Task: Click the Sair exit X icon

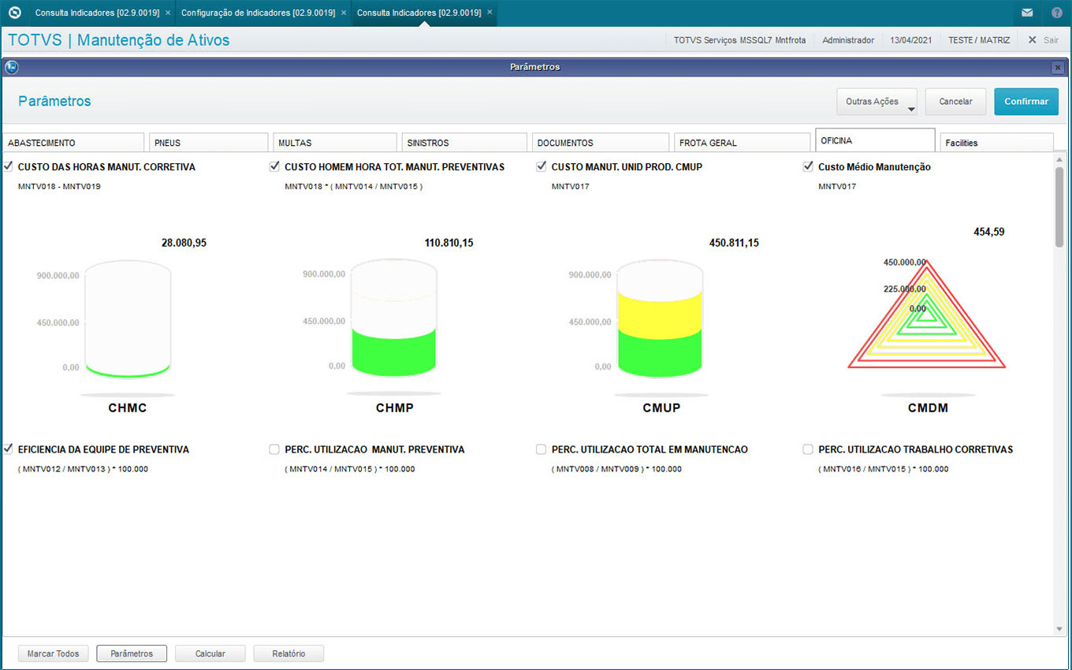Action: [1032, 39]
